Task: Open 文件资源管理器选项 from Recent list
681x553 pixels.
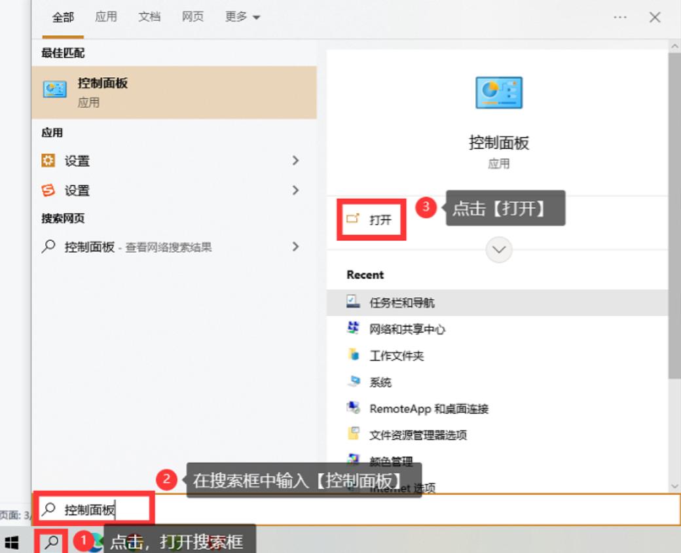Action: 497,435
